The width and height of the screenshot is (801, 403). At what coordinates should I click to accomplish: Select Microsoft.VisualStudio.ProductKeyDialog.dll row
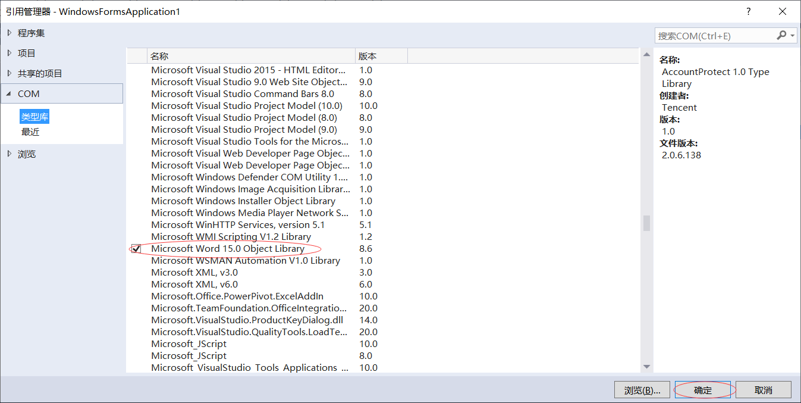tap(382, 320)
